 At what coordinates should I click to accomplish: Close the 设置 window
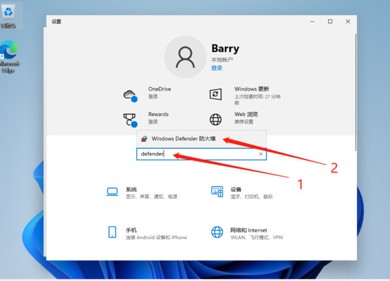click(348, 22)
